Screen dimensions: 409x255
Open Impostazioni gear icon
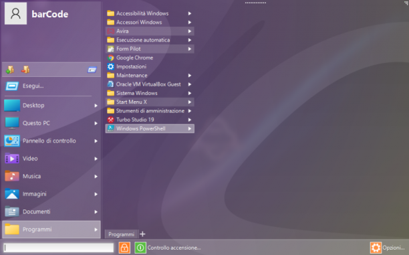click(x=110, y=67)
